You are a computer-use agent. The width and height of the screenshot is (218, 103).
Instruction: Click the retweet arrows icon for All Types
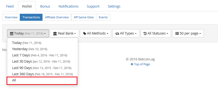pyautogui.click(x=117, y=33)
